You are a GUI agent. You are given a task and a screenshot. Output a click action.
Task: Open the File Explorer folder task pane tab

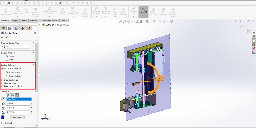(254, 40)
